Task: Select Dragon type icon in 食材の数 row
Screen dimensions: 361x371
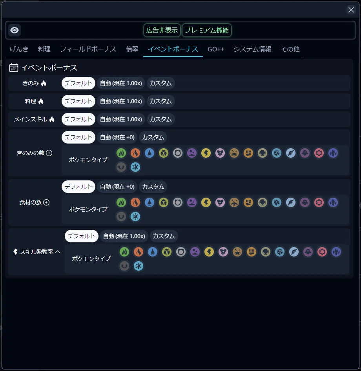Action: point(333,202)
